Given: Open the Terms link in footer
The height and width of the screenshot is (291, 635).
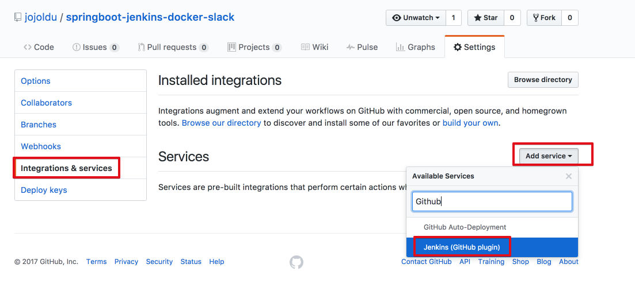Looking at the screenshot, I should pyautogui.click(x=96, y=262).
